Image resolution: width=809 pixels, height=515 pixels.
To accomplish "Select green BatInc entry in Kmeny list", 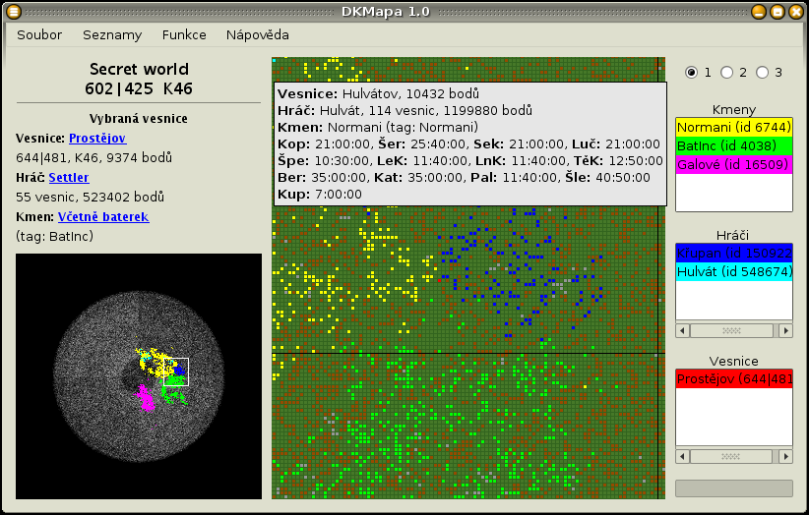I will (733, 146).
